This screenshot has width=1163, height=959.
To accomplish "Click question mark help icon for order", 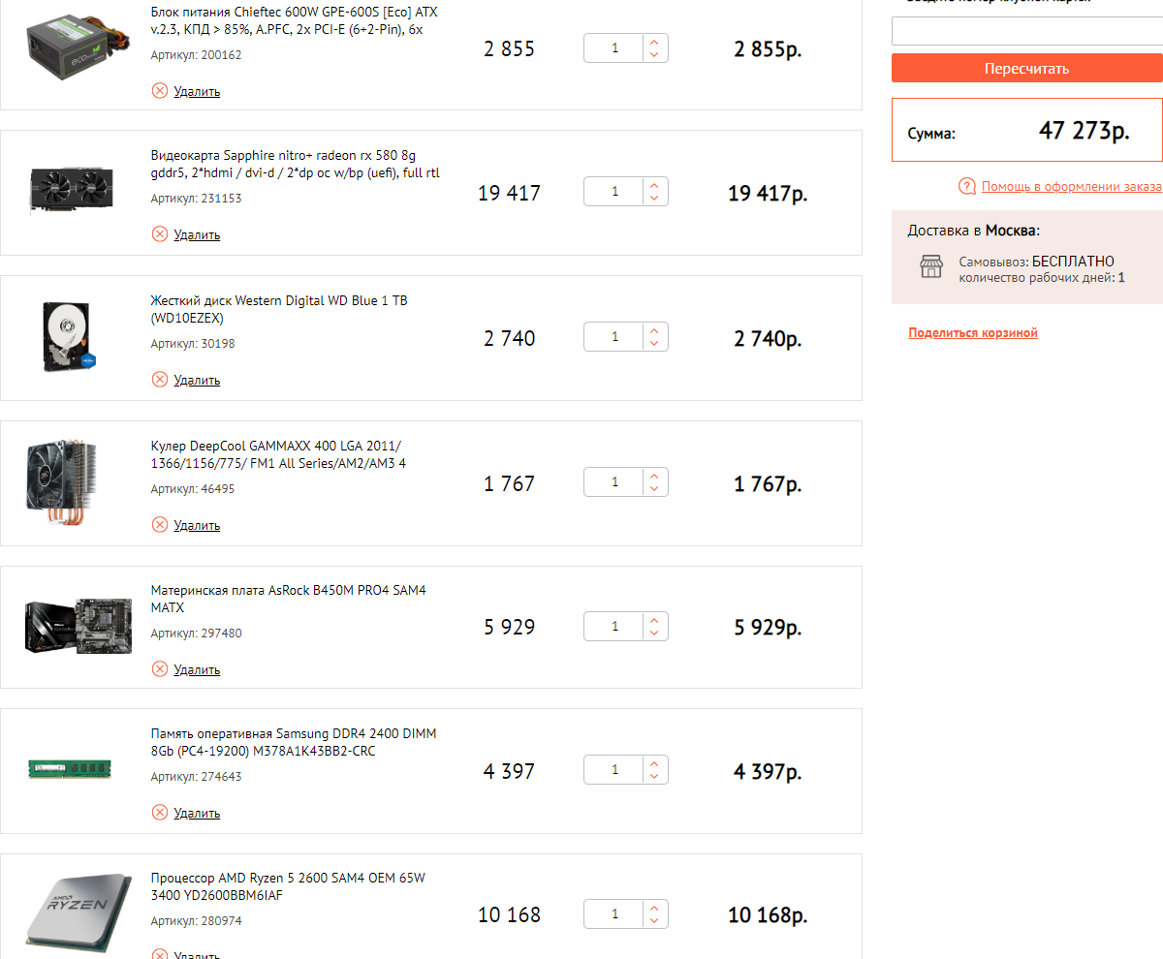I will 966,186.
